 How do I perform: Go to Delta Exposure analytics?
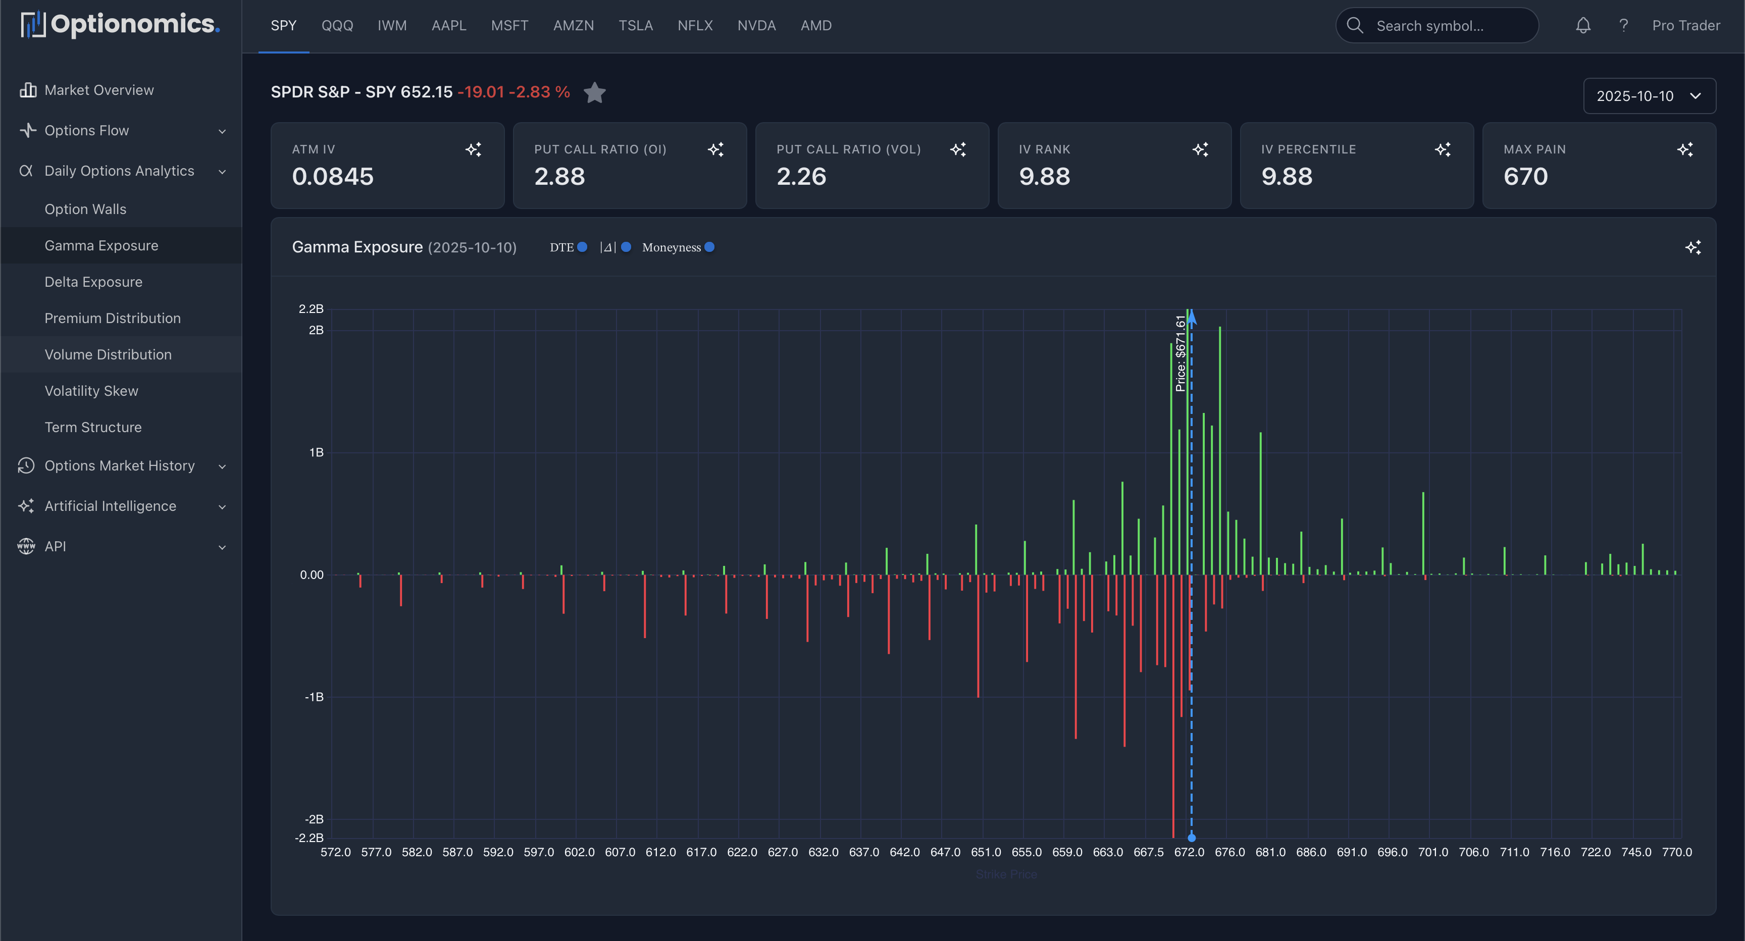pos(93,282)
